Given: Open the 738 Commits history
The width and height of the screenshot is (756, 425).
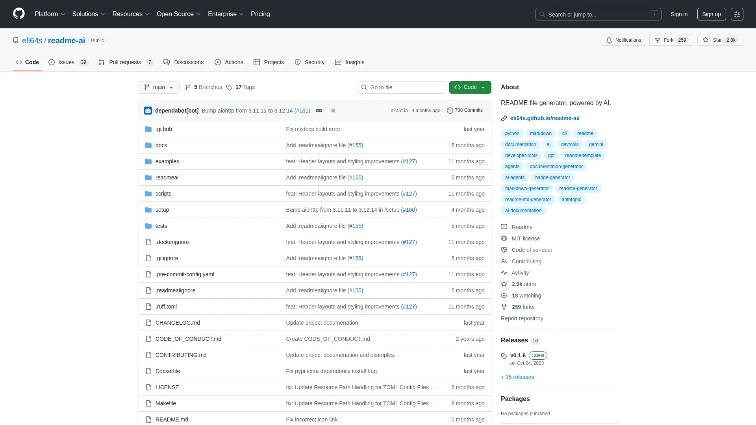Looking at the screenshot, I should [x=465, y=110].
